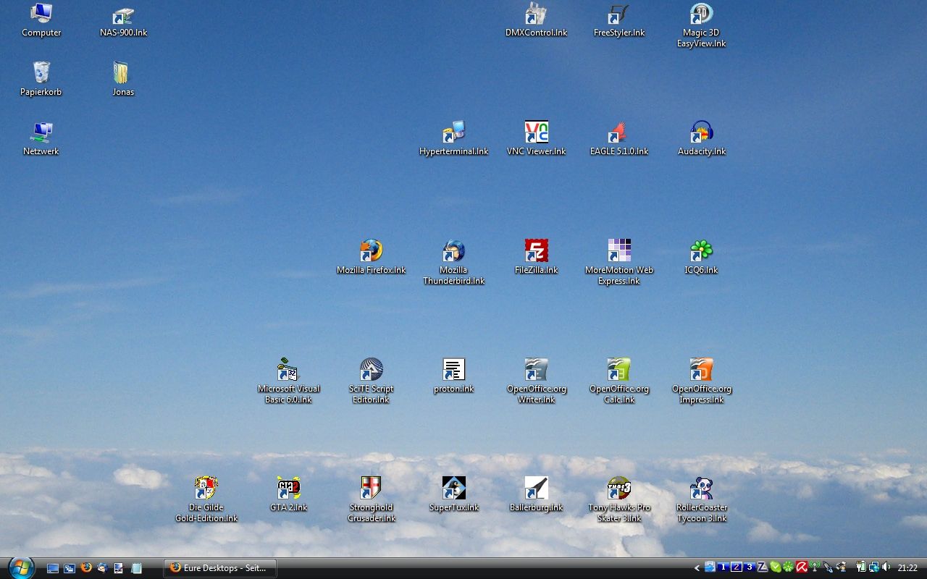Select the Jonas folder icon
Screen dimensions: 927x579
123,79
